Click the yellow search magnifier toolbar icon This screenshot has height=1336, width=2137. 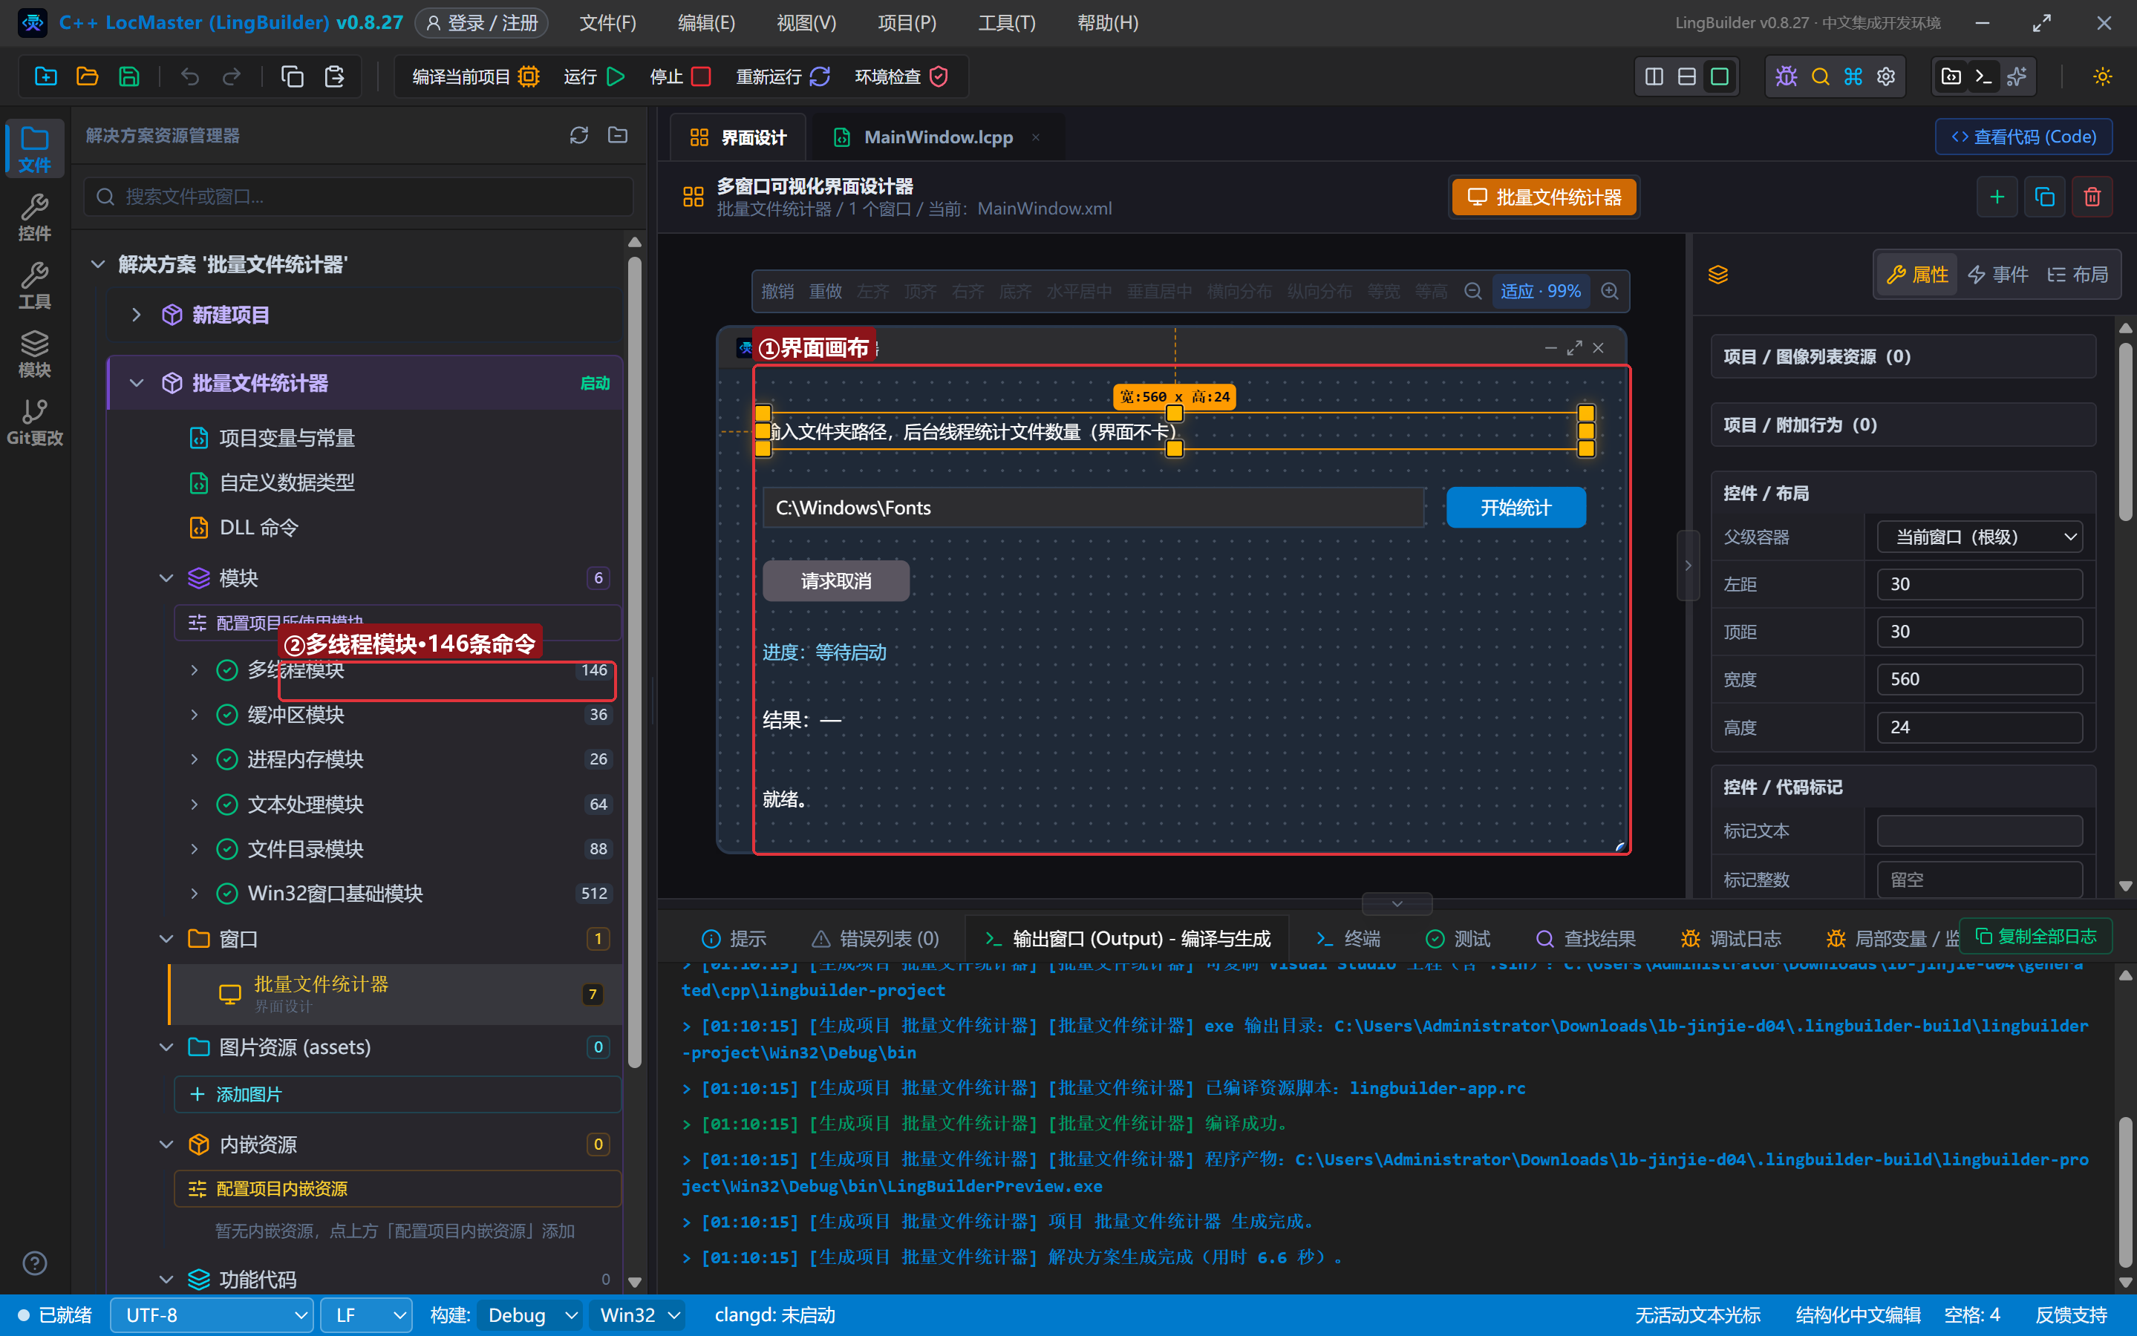click(1820, 77)
